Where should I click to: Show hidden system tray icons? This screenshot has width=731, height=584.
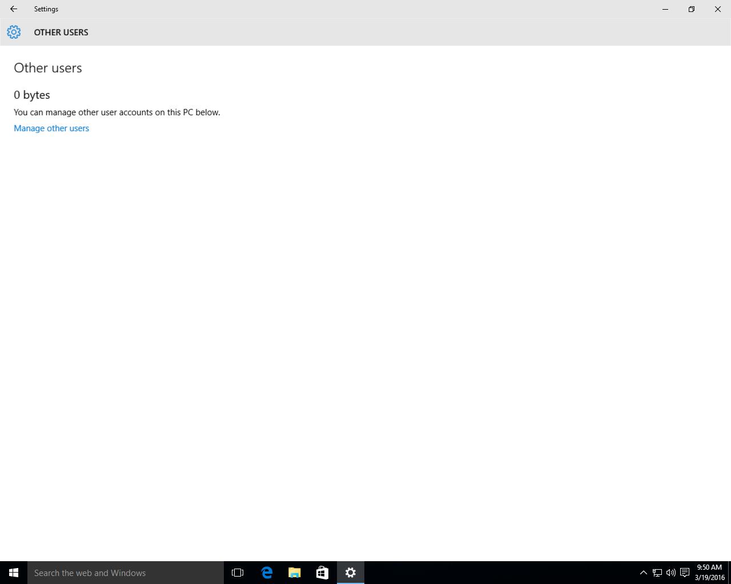[643, 573]
